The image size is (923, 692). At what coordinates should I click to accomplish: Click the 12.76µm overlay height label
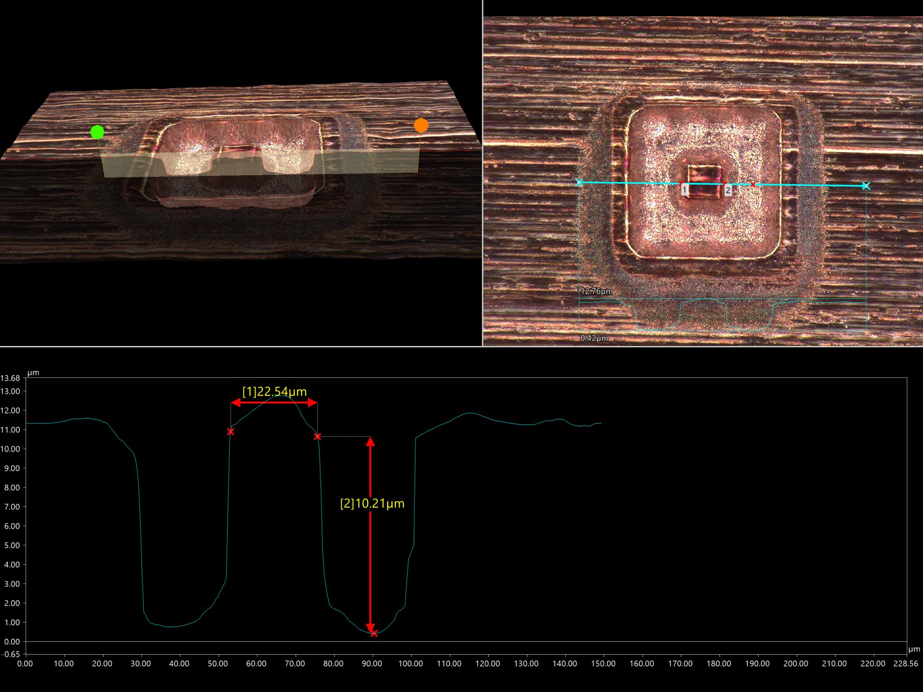tap(597, 291)
